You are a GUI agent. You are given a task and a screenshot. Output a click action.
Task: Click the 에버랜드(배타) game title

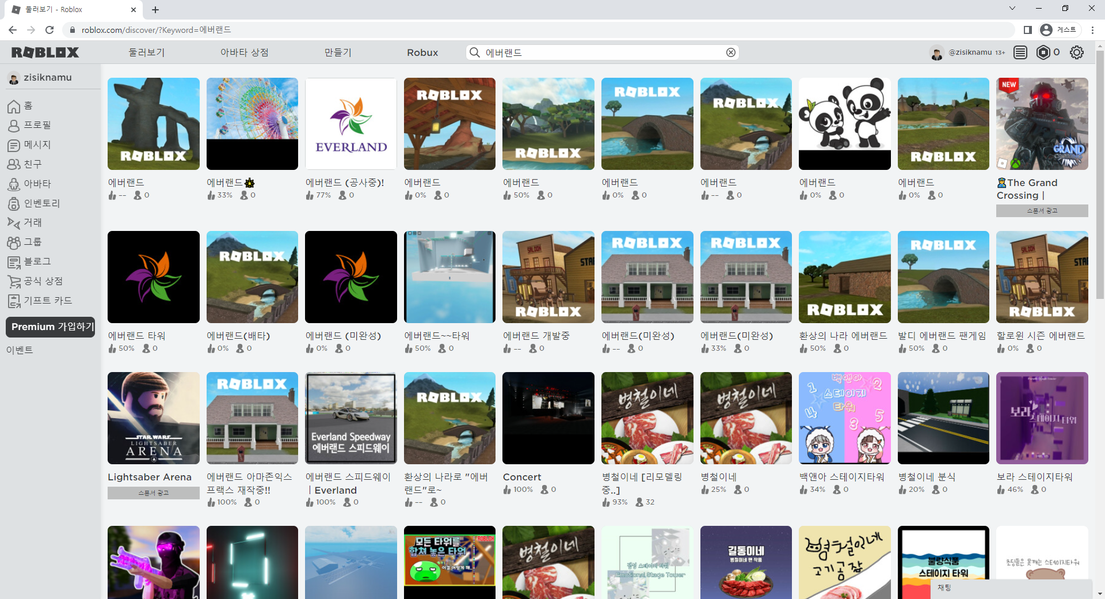[x=238, y=336]
